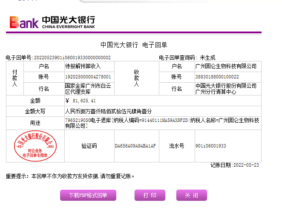The image size is (282, 211).
Task: Select the receipt number 20220523901i060019330000000002
Action: tap(72, 58)
